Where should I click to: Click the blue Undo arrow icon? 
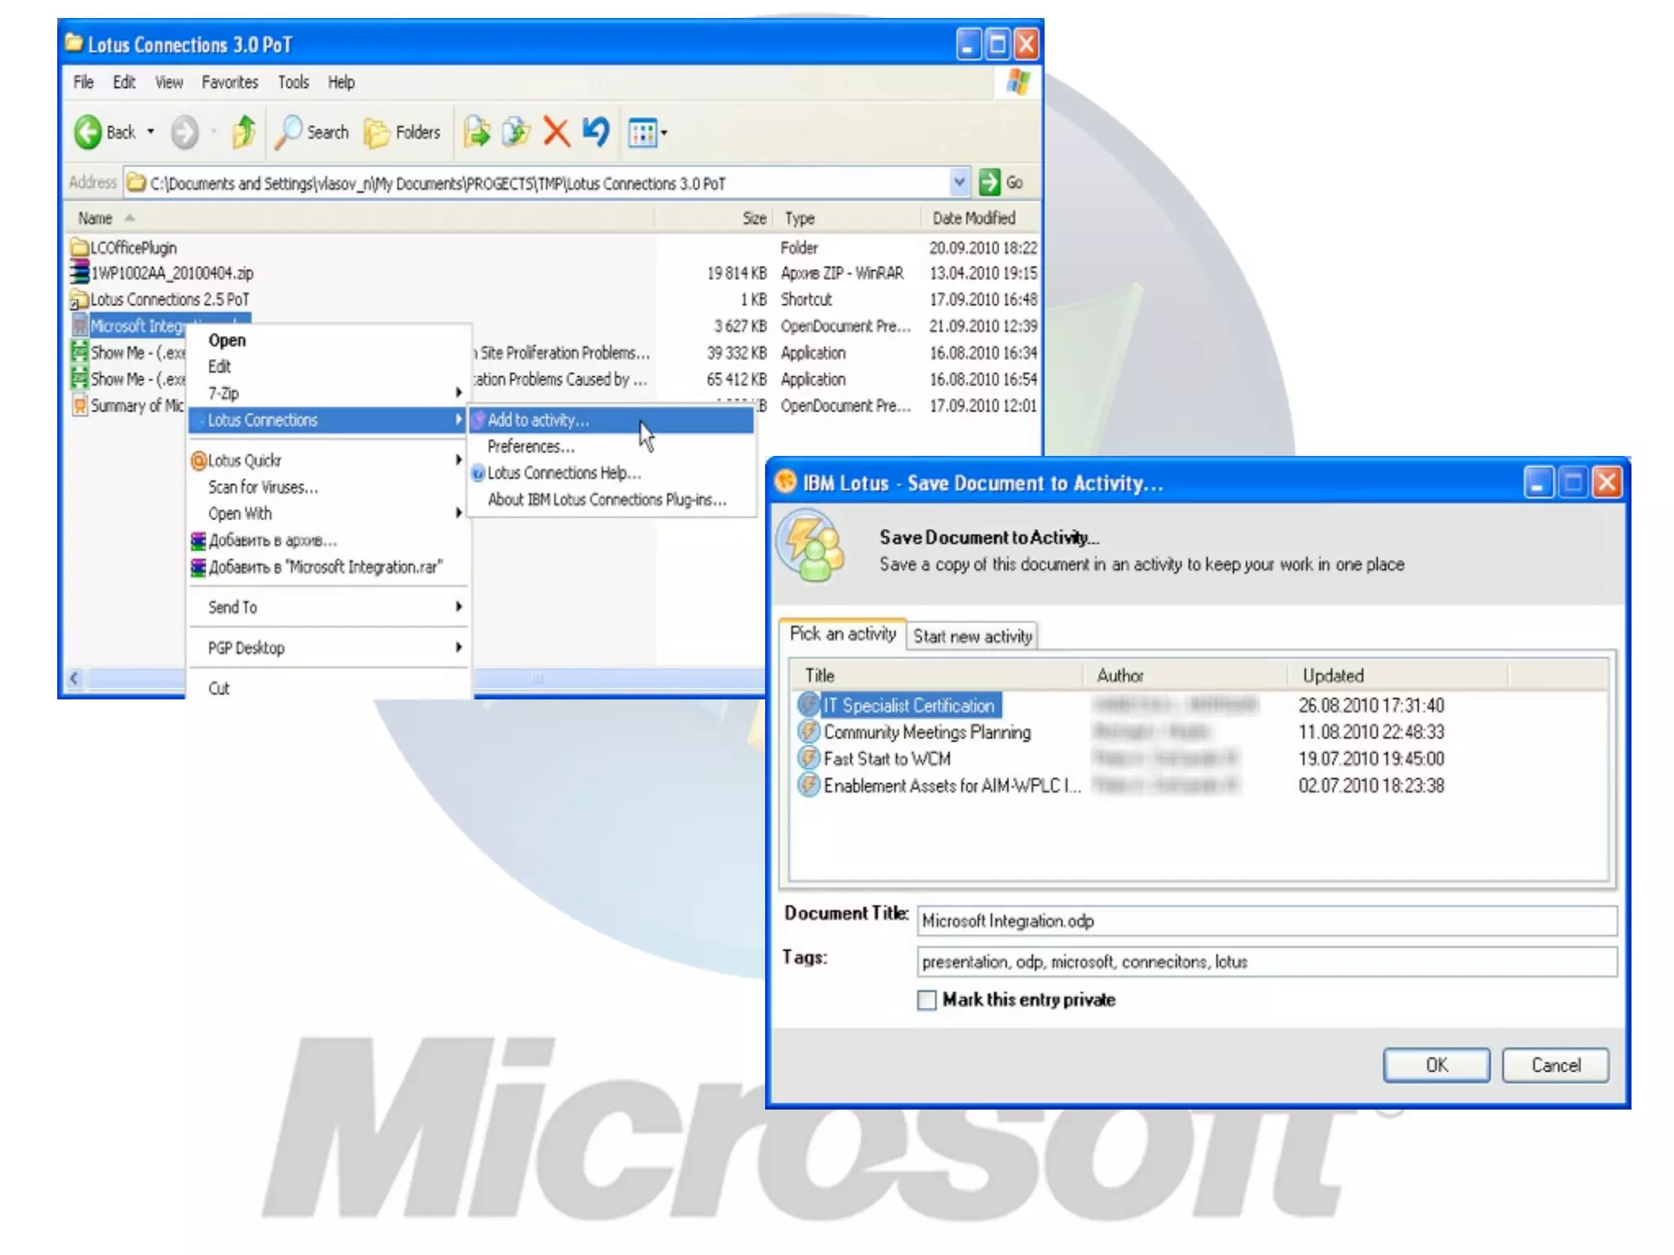click(596, 132)
